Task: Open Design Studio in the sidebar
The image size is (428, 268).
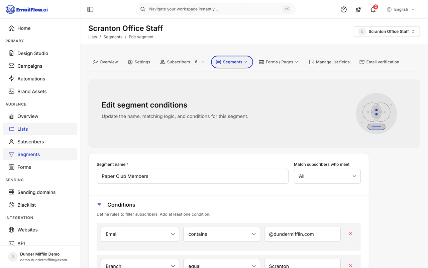Action: pyautogui.click(x=40, y=53)
